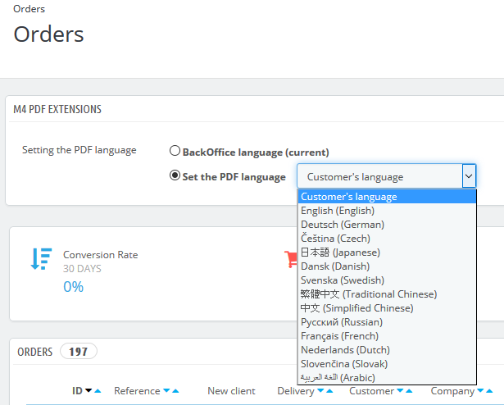Sort Delivery column descending arrow
The height and width of the screenshot is (405, 504).
coord(320,390)
